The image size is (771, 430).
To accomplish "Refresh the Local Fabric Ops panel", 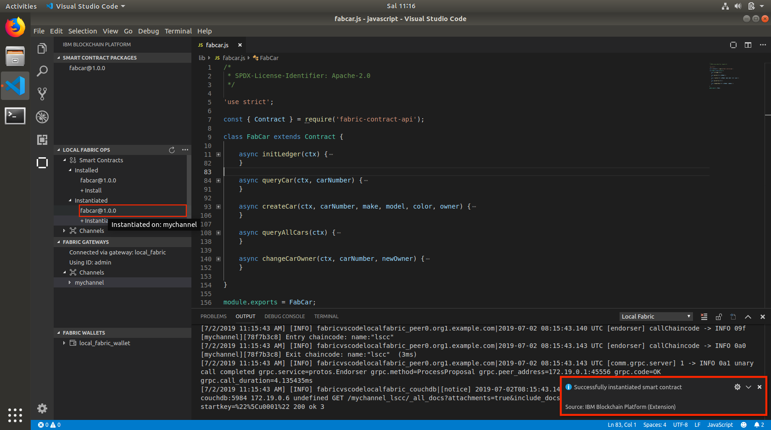I will click(172, 150).
